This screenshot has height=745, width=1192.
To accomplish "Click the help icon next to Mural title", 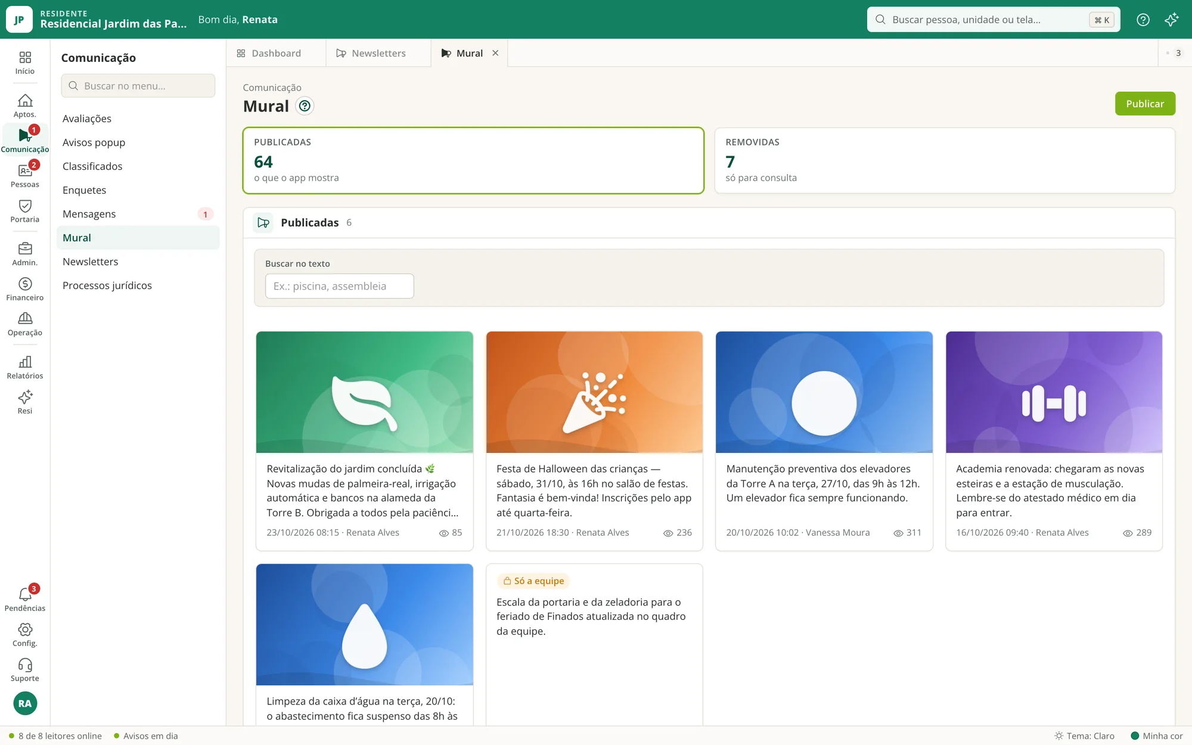I will [305, 106].
